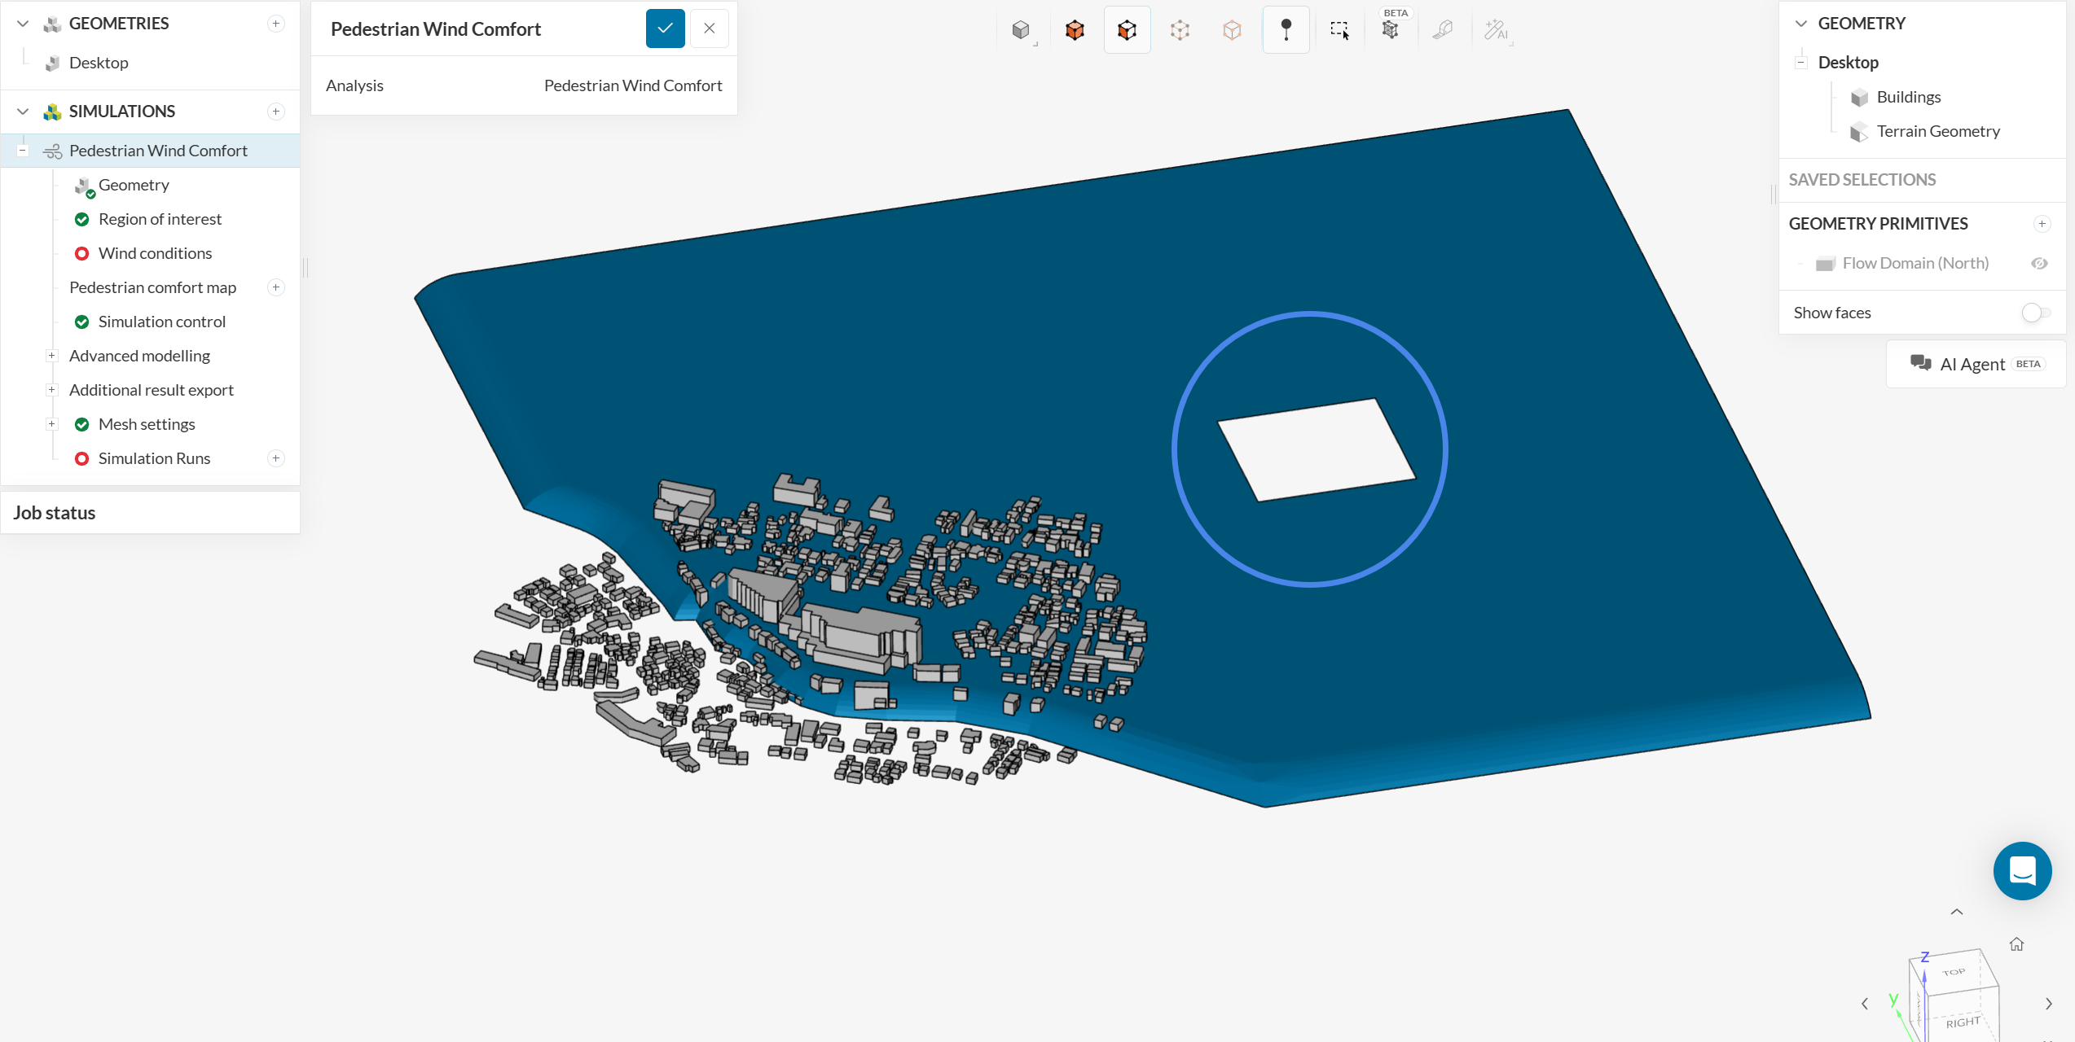The width and height of the screenshot is (2075, 1042).
Task: Select the volume selection cube tool
Action: tap(1075, 30)
